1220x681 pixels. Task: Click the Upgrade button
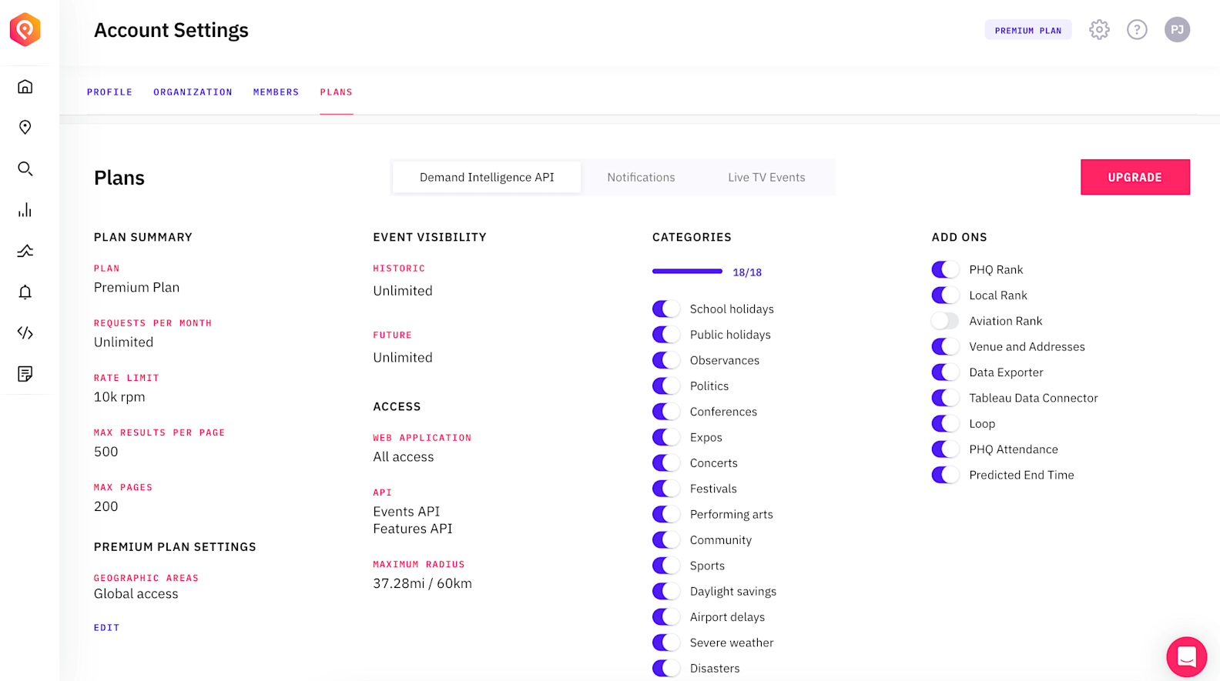click(x=1135, y=177)
